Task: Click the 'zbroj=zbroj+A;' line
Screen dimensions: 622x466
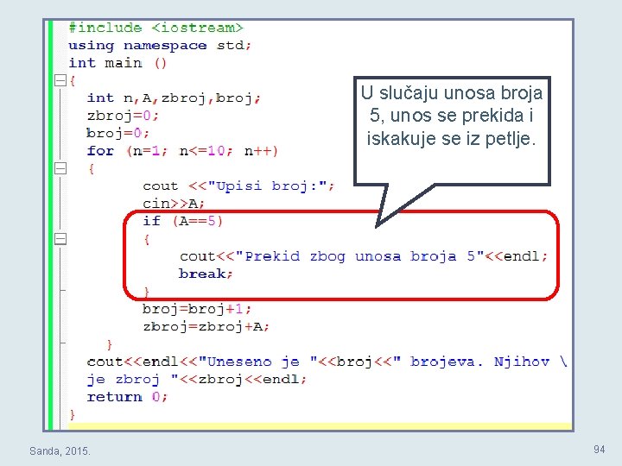Action: click(206, 326)
